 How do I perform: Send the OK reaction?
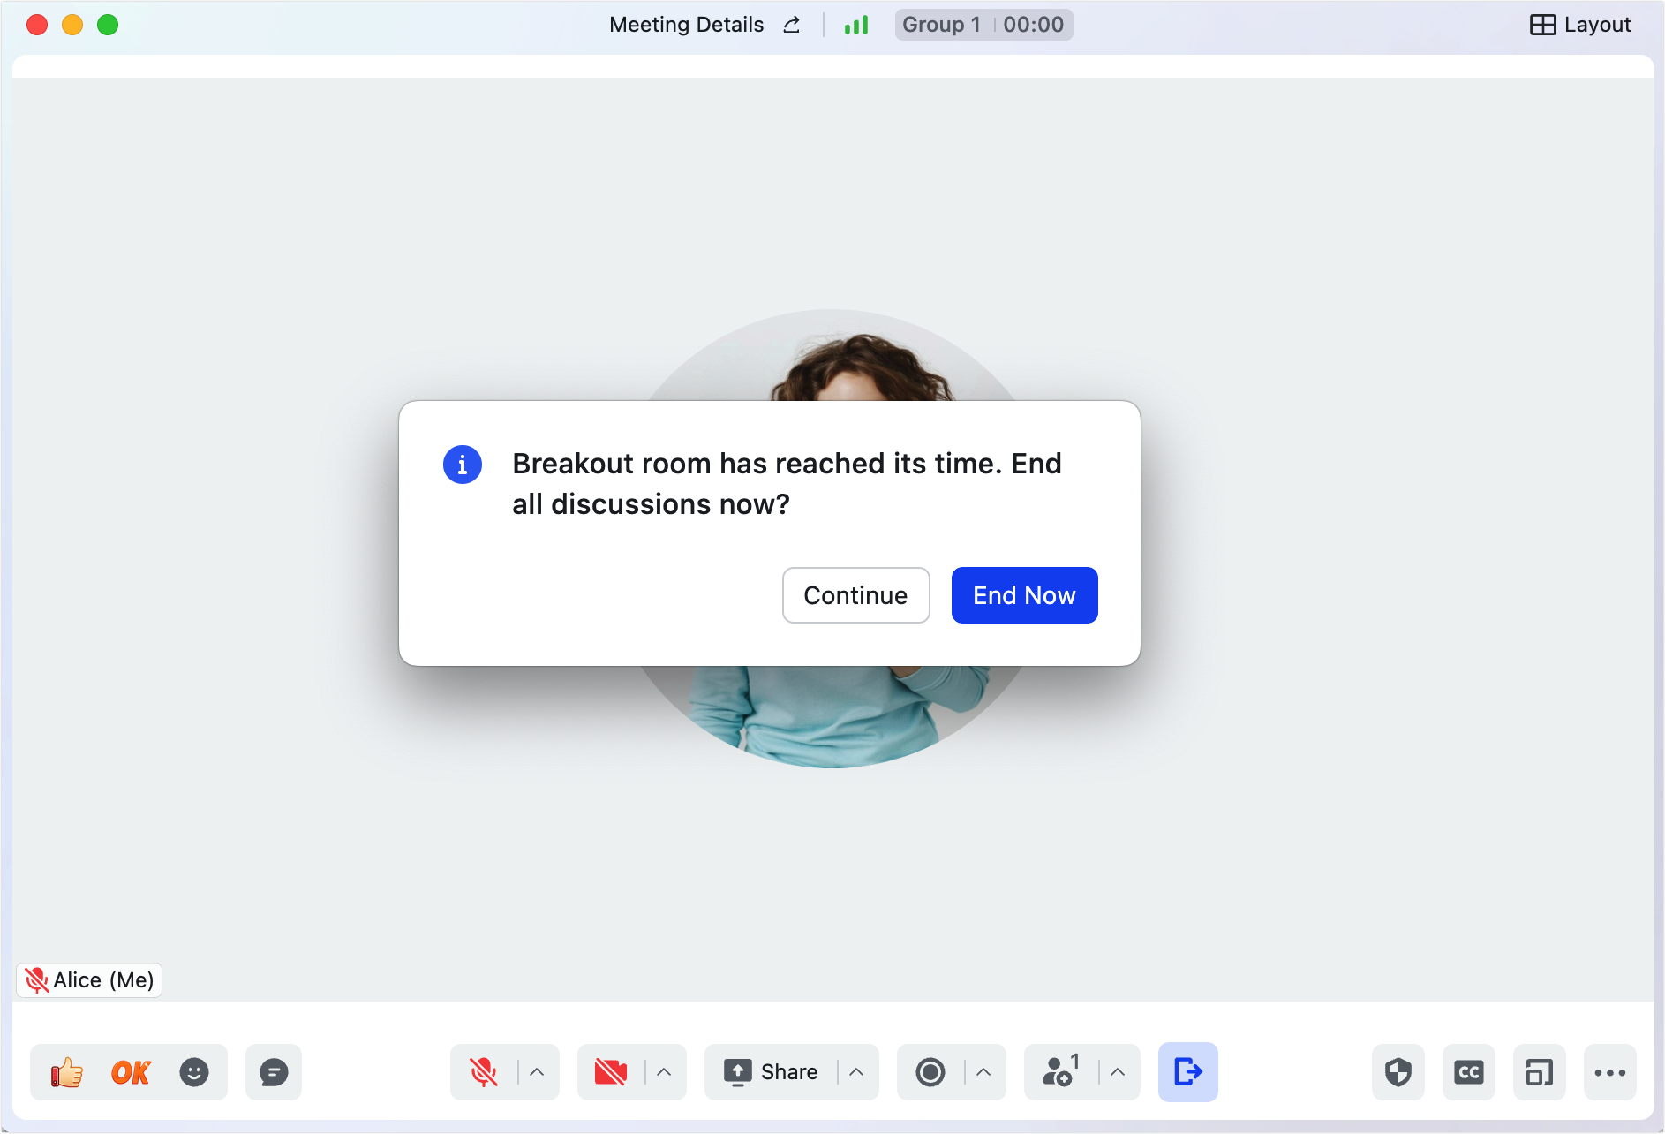point(131,1073)
